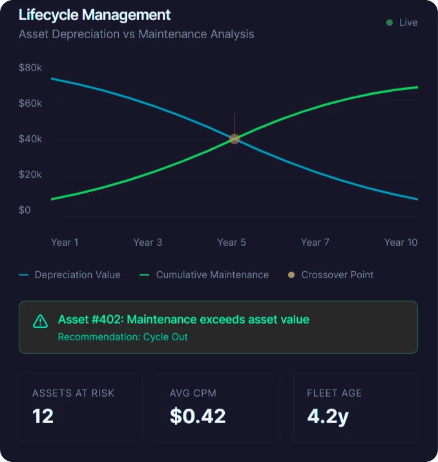Image resolution: width=438 pixels, height=462 pixels.
Task: Open the Assets at Risk card
Action: click(81, 408)
